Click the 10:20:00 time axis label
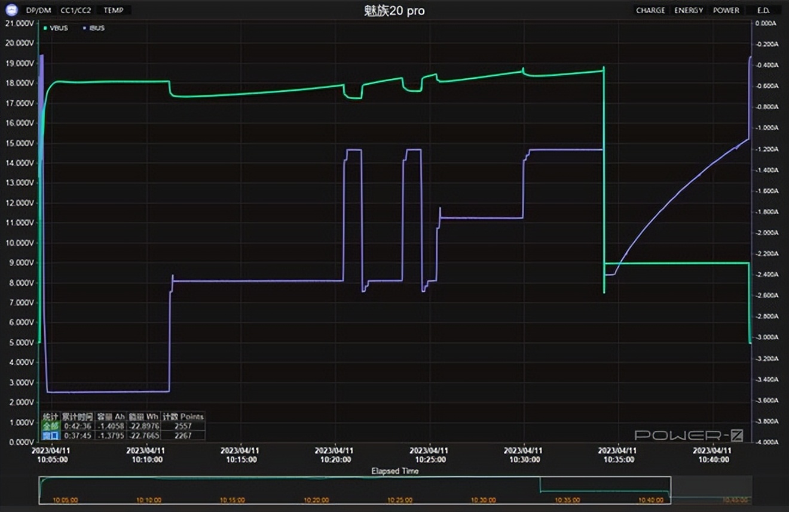The width and height of the screenshot is (789, 512). coord(335,455)
